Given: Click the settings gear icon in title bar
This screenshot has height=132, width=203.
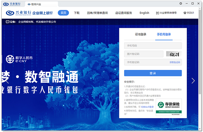Looking at the screenshot, I should [181, 3].
